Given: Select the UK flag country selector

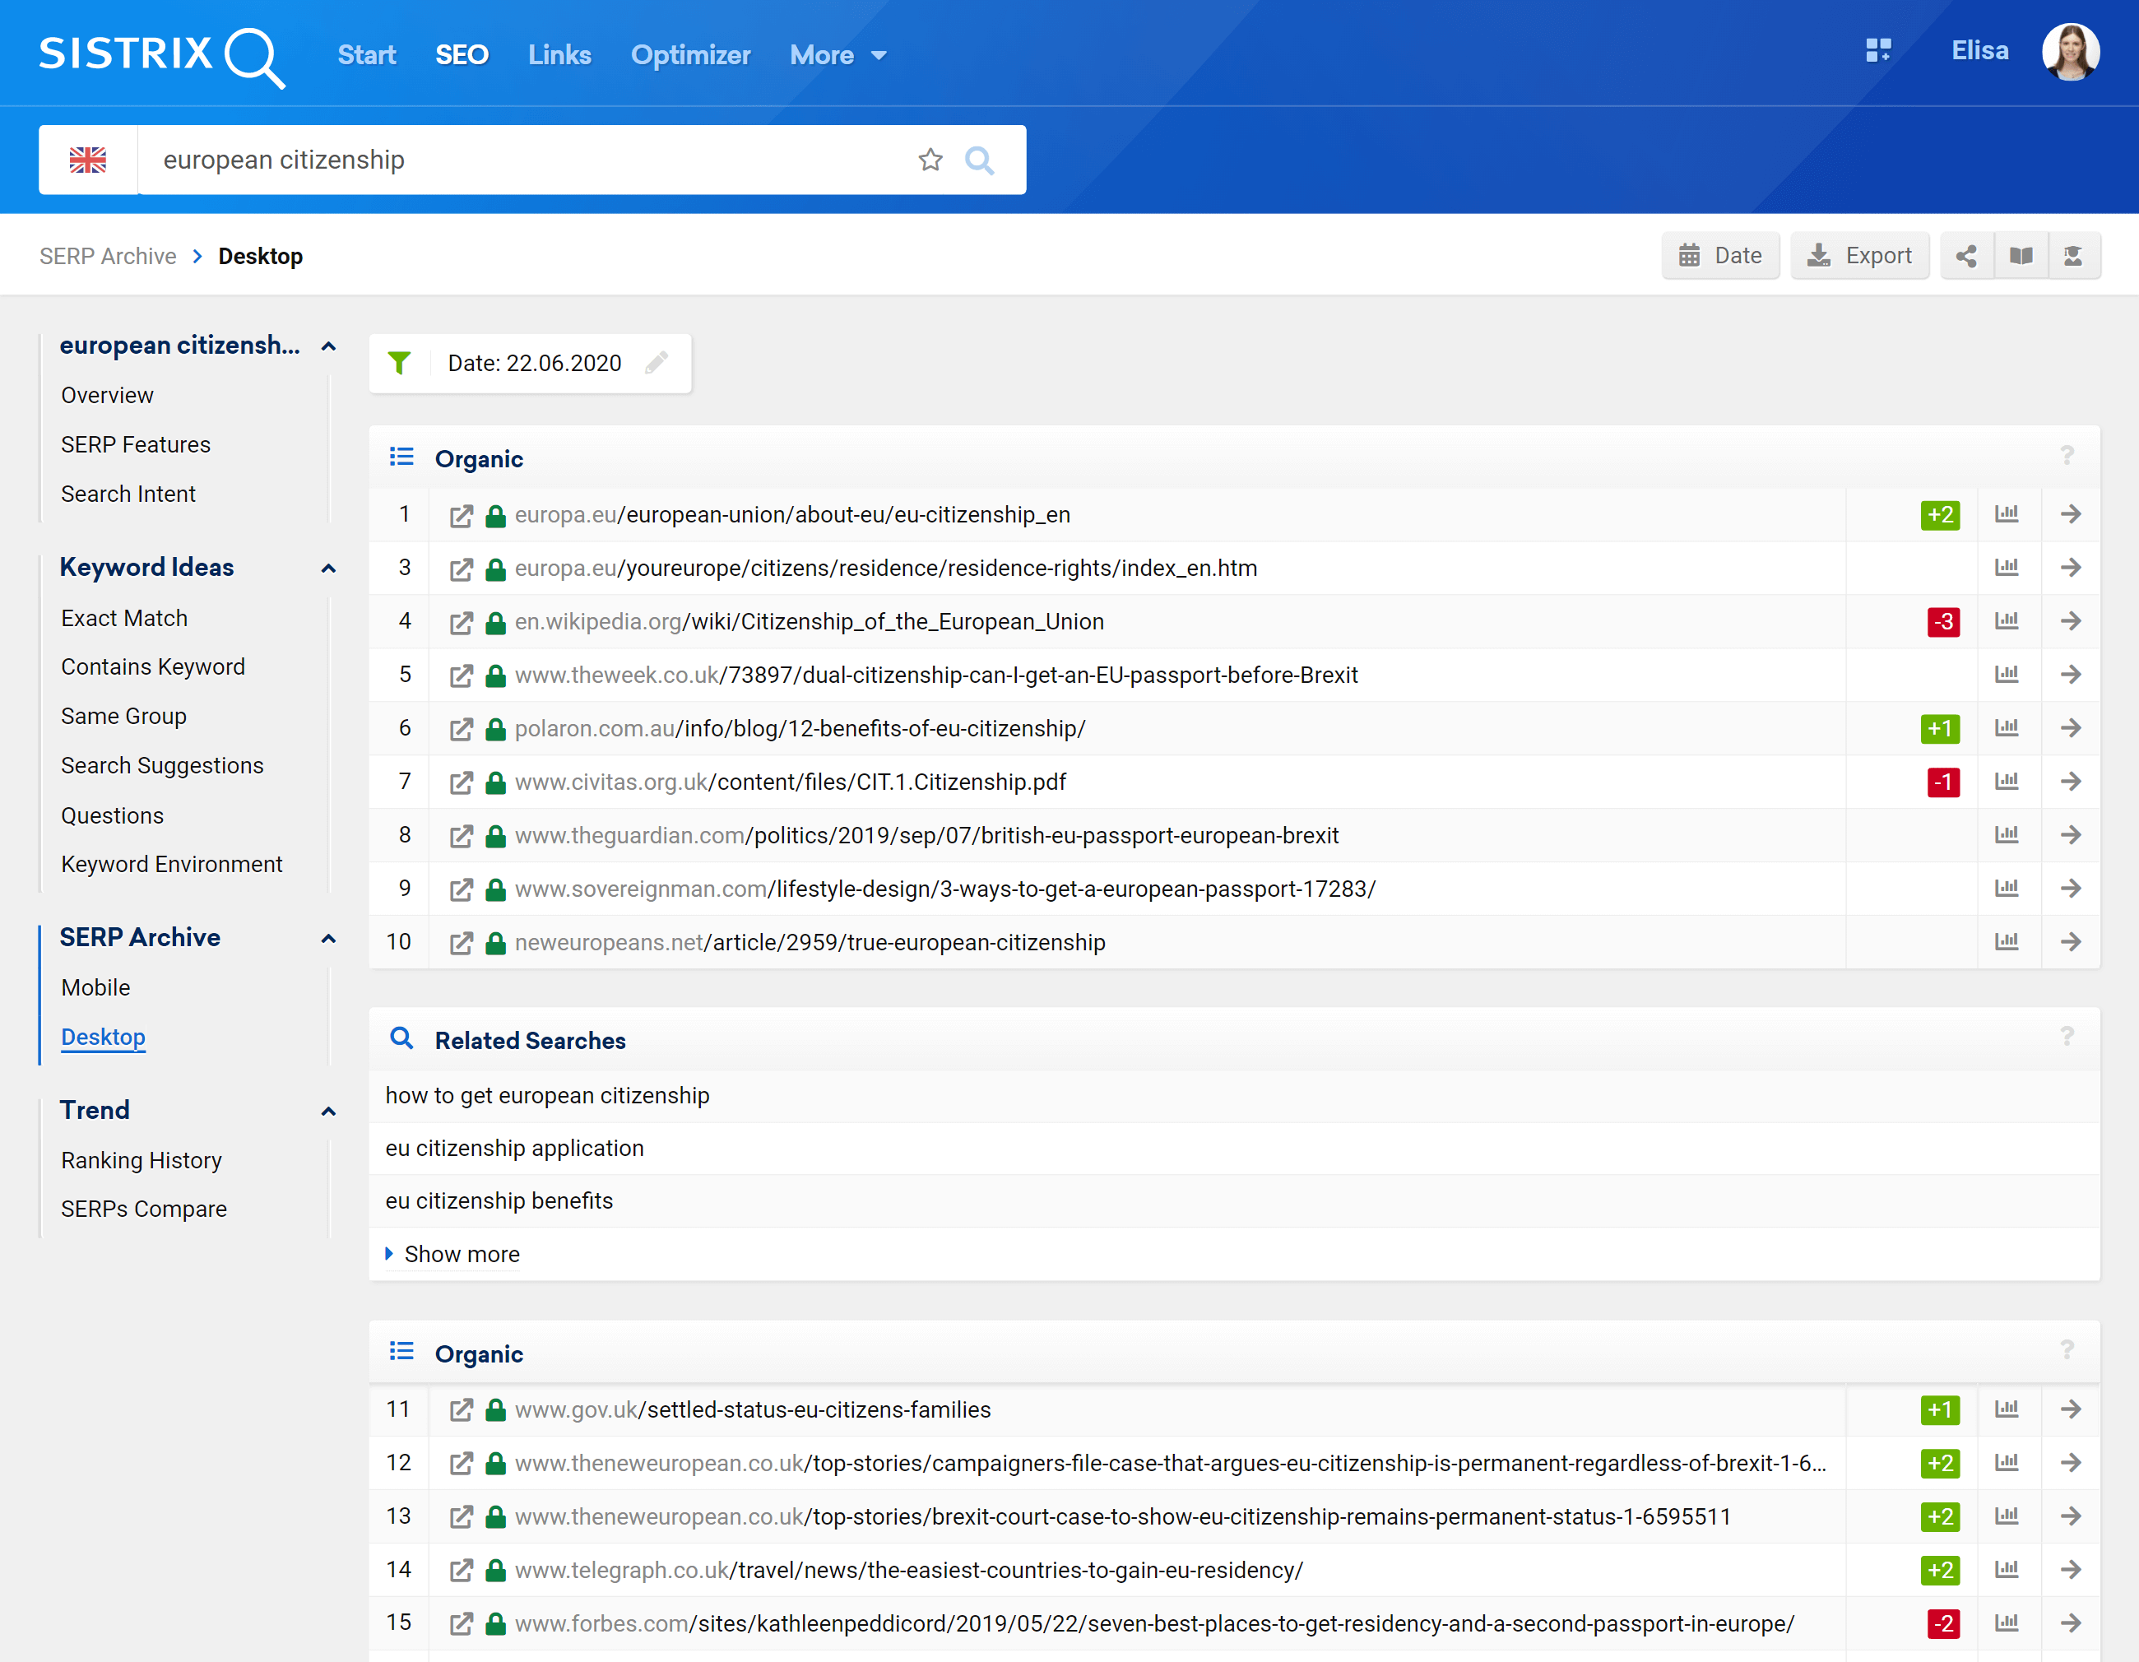Looking at the screenshot, I should click(88, 160).
